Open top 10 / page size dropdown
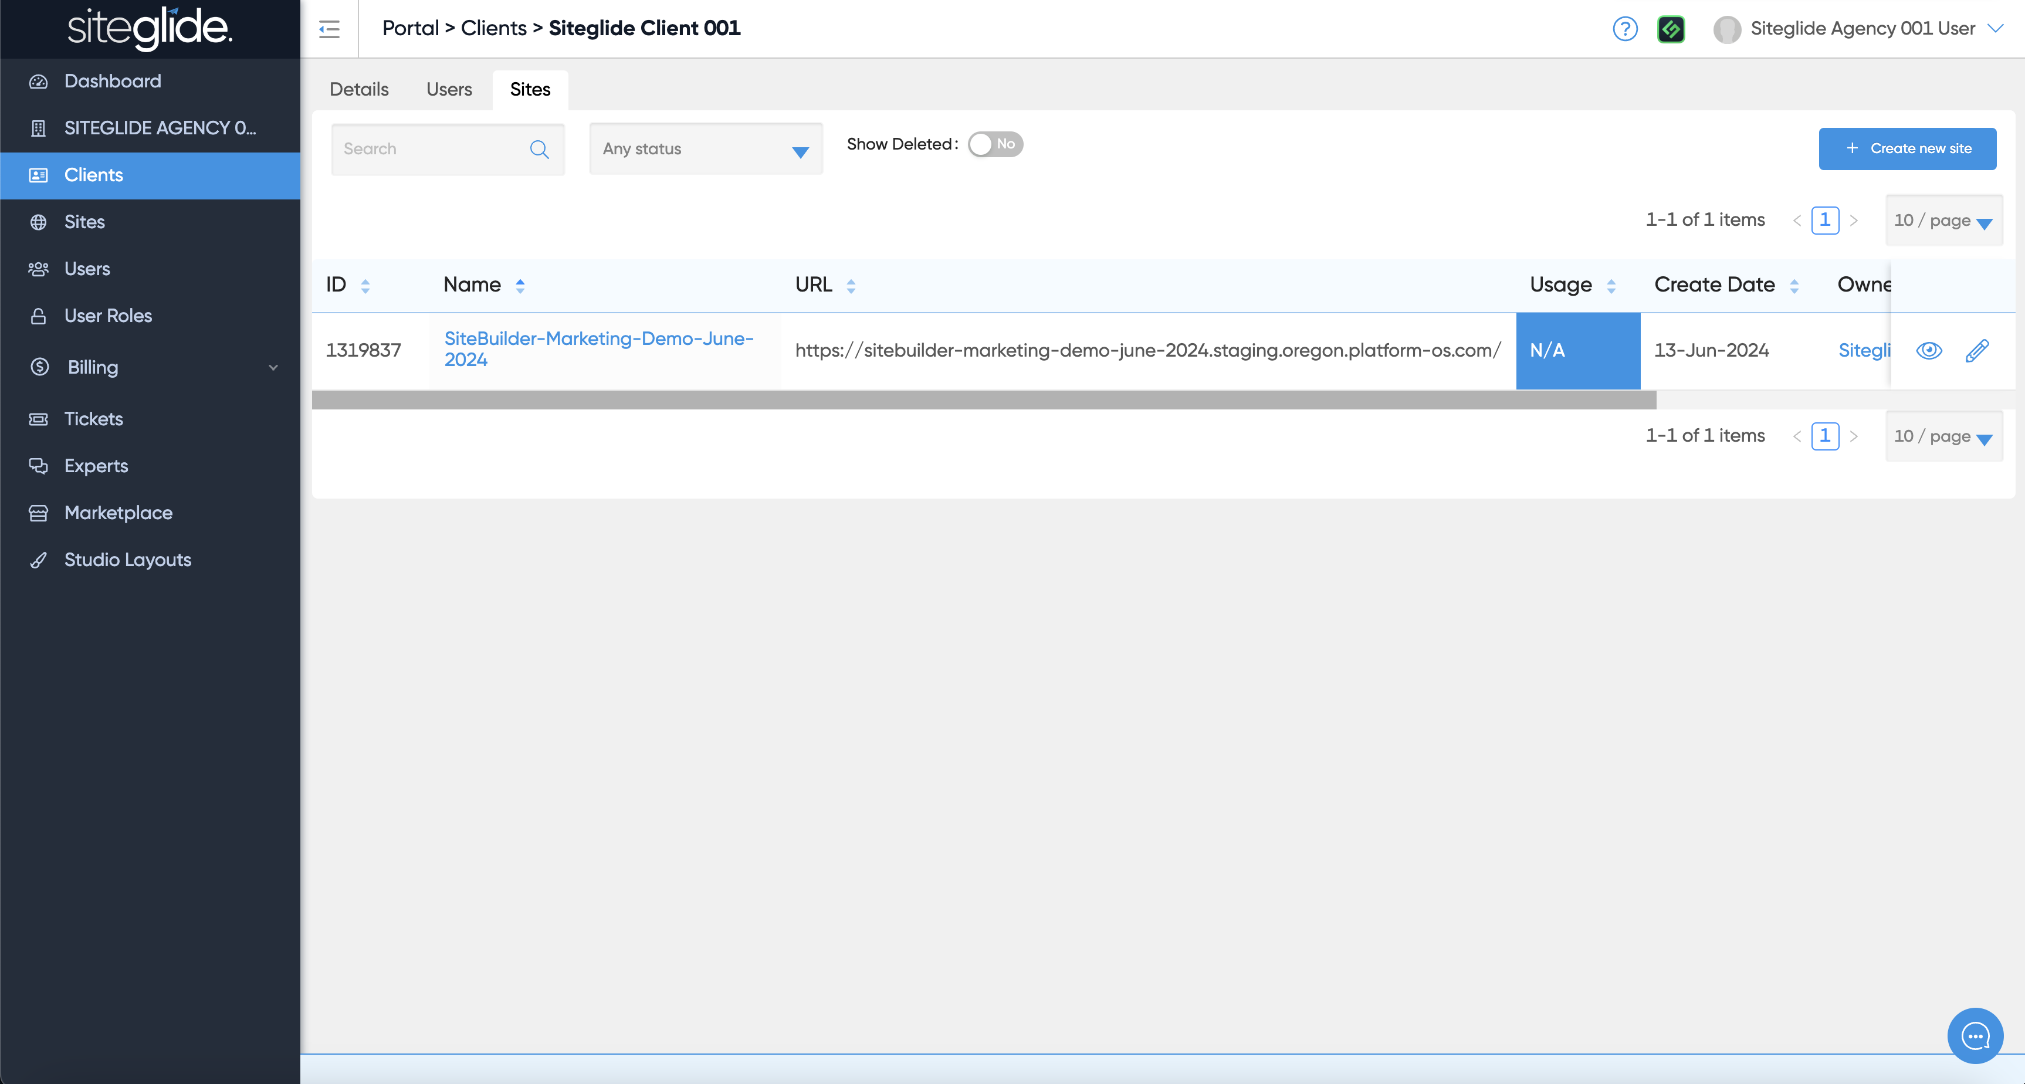This screenshot has width=2025, height=1084. [x=1942, y=221]
